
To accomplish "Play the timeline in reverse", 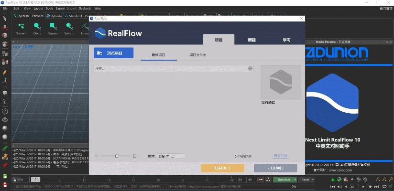I will (x=346, y=187).
